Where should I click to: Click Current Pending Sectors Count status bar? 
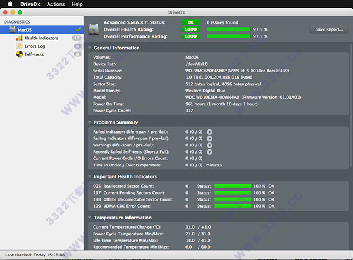233,193
